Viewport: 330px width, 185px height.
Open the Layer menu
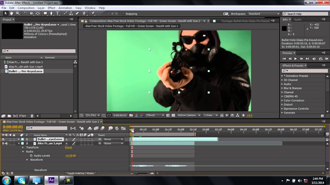41,8
